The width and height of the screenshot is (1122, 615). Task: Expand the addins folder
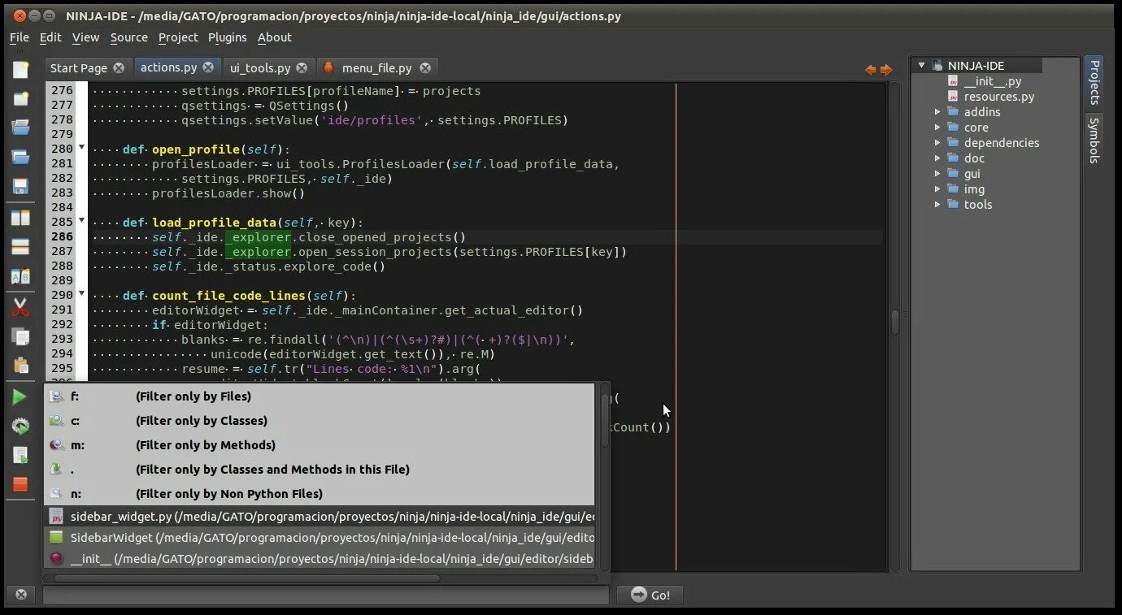[937, 112]
